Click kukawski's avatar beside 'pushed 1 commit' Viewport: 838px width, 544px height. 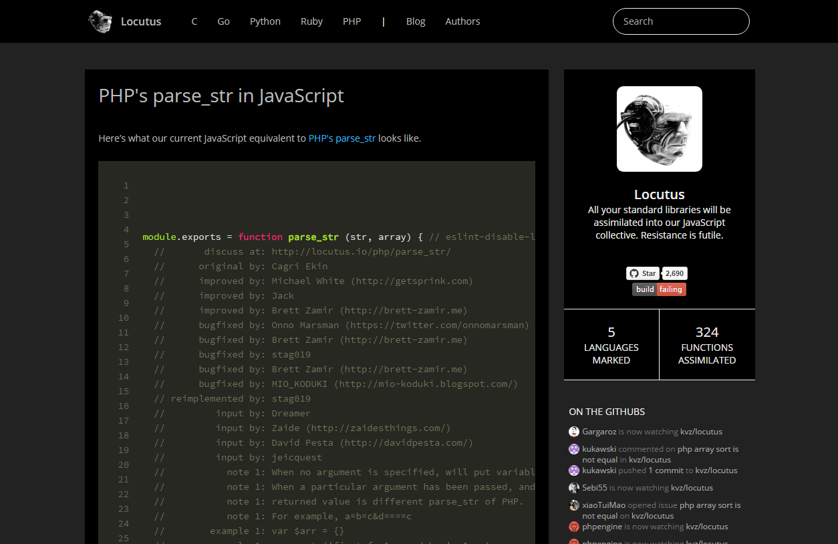(x=574, y=470)
